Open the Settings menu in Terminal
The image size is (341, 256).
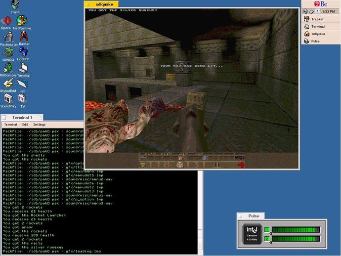(x=40, y=125)
